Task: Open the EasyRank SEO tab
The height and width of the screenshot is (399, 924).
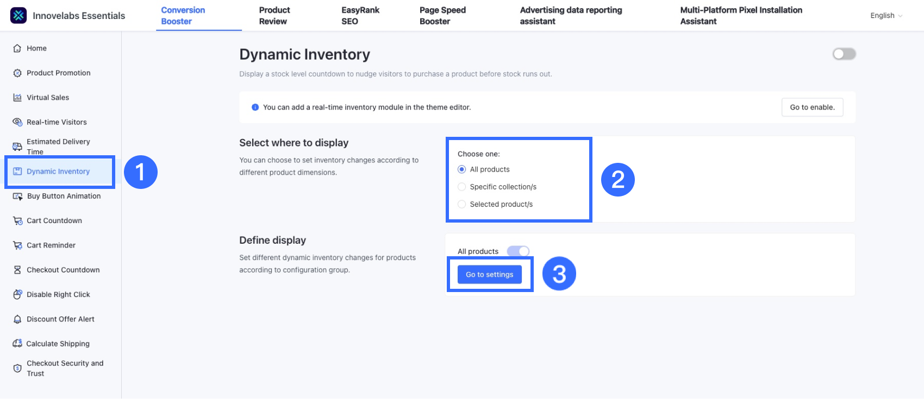Action: point(360,16)
